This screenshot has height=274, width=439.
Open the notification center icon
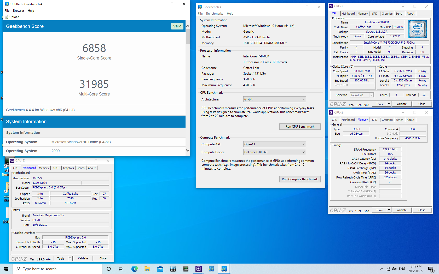coord(431,269)
